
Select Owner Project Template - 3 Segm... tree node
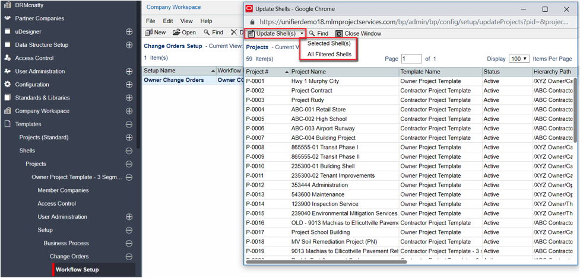(x=77, y=177)
